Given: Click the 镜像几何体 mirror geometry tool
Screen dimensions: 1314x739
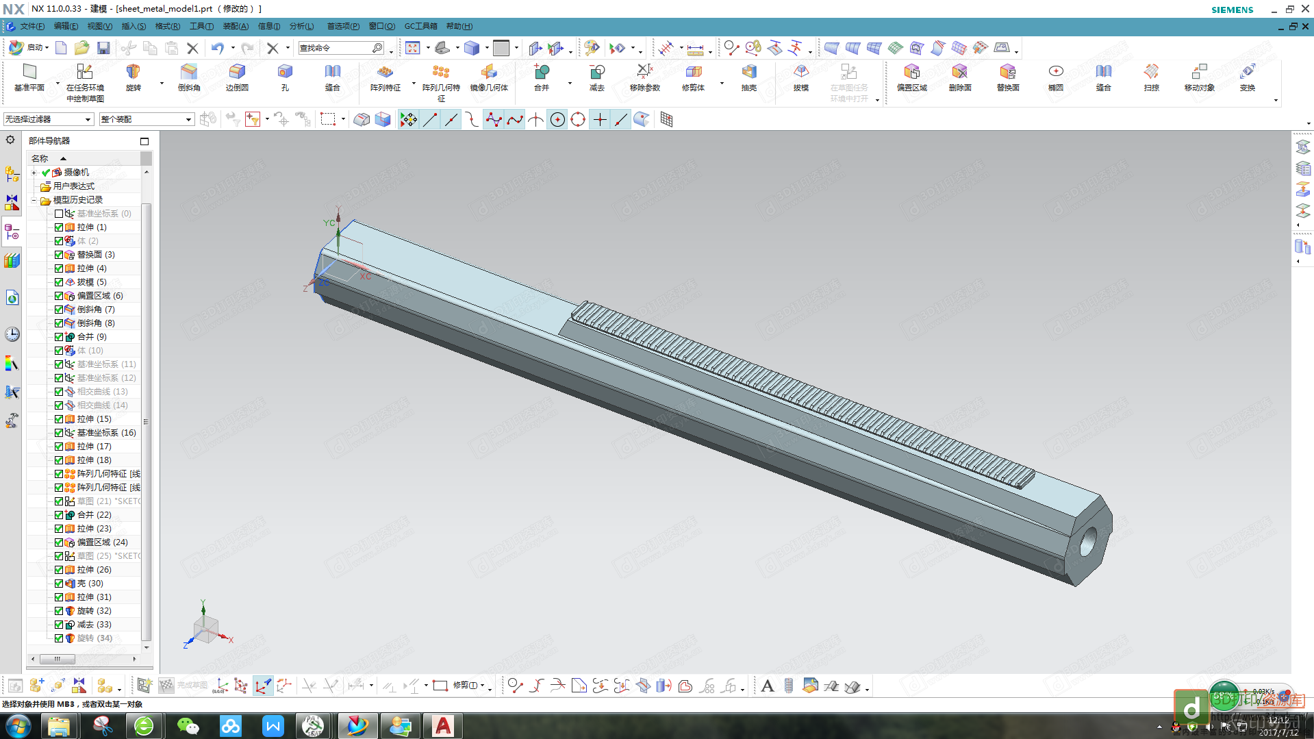Looking at the screenshot, I should pos(489,77).
